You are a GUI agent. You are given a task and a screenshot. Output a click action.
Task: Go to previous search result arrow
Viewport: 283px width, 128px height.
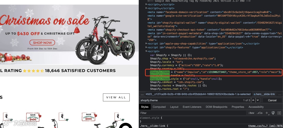[253, 100]
